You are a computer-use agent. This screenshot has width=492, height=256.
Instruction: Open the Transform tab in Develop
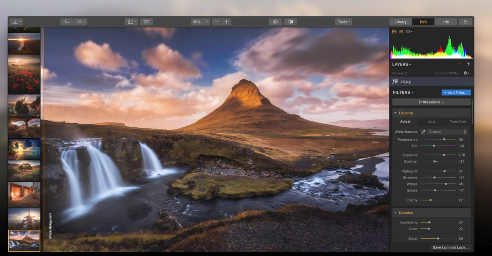click(457, 121)
